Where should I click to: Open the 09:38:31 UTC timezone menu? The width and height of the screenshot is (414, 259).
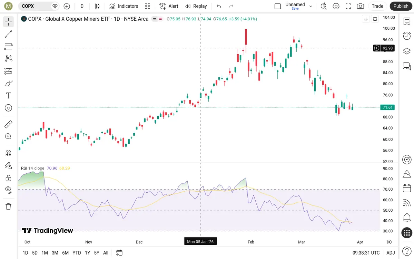click(x=366, y=253)
